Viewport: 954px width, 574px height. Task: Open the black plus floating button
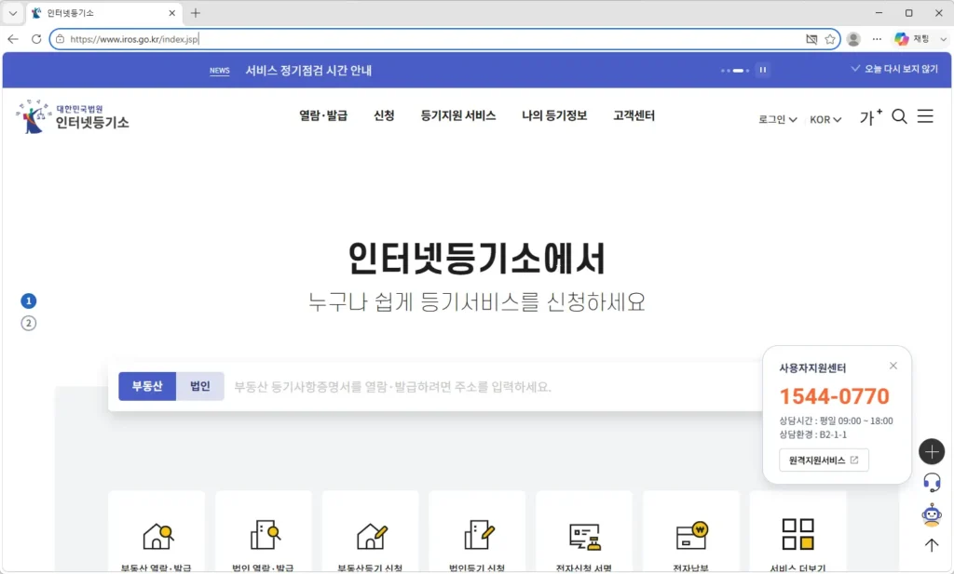tap(932, 451)
